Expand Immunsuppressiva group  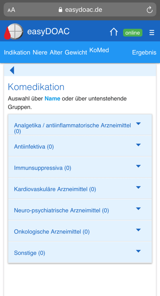pos(80,167)
